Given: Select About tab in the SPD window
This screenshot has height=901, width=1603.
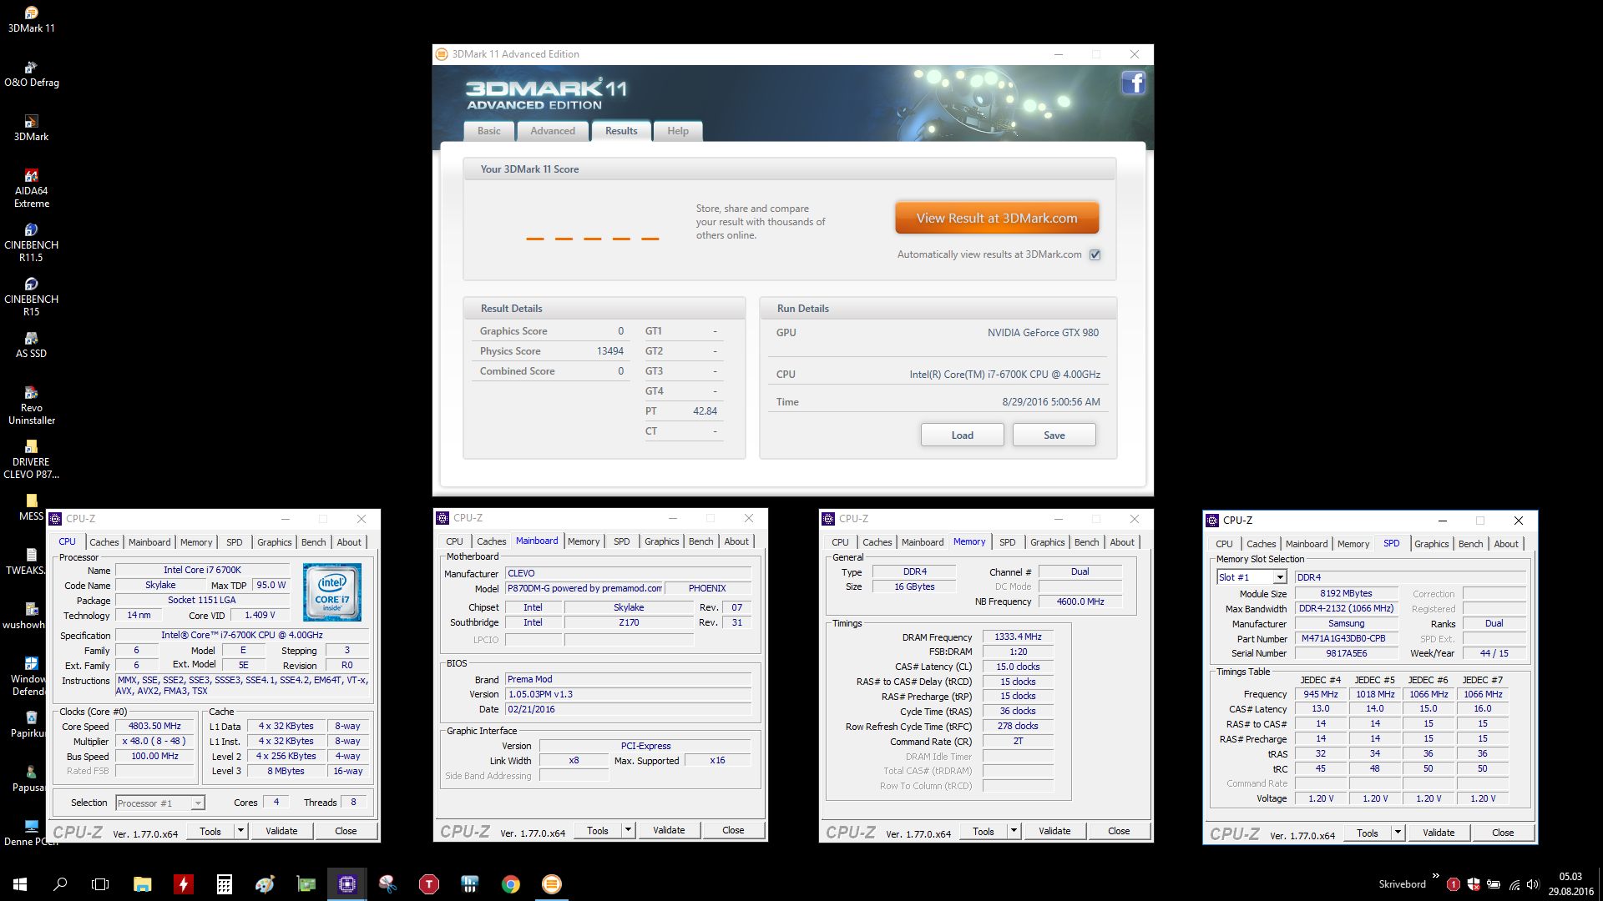Looking at the screenshot, I should 1506,544.
